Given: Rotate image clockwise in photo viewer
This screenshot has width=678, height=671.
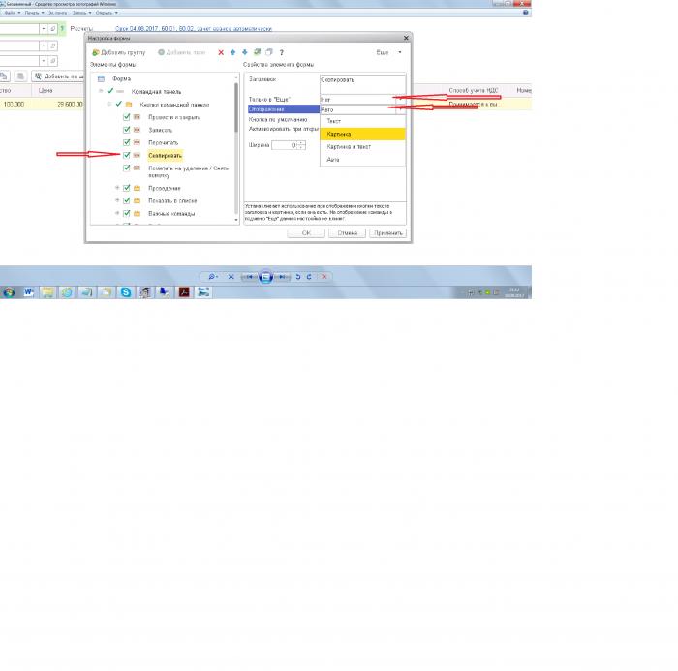Looking at the screenshot, I should click(x=309, y=277).
